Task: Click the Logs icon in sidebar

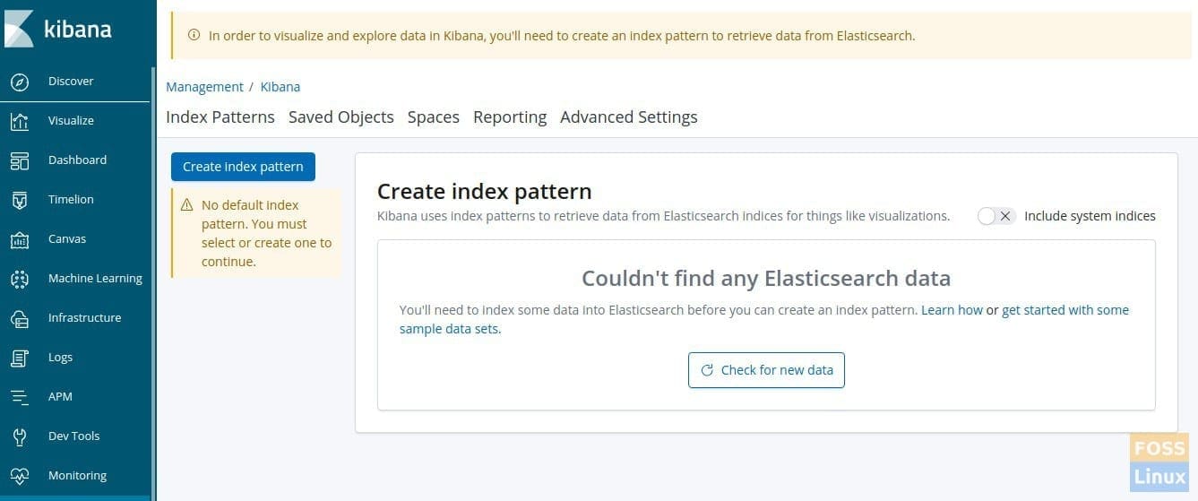Action: click(x=20, y=358)
